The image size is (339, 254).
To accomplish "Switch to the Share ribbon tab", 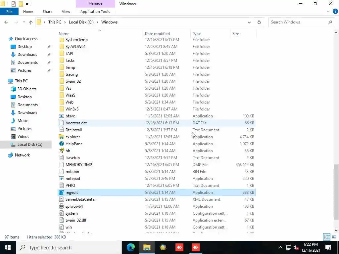I will 47,12.
